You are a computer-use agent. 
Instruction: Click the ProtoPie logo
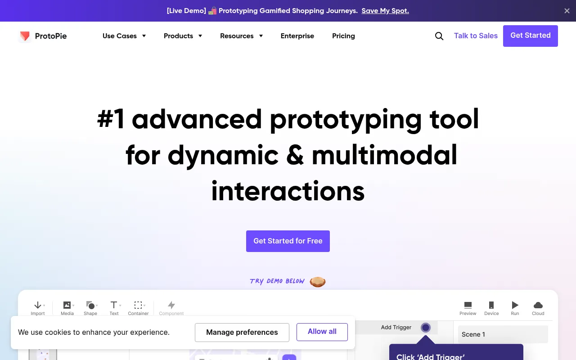[x=43, y=36]
